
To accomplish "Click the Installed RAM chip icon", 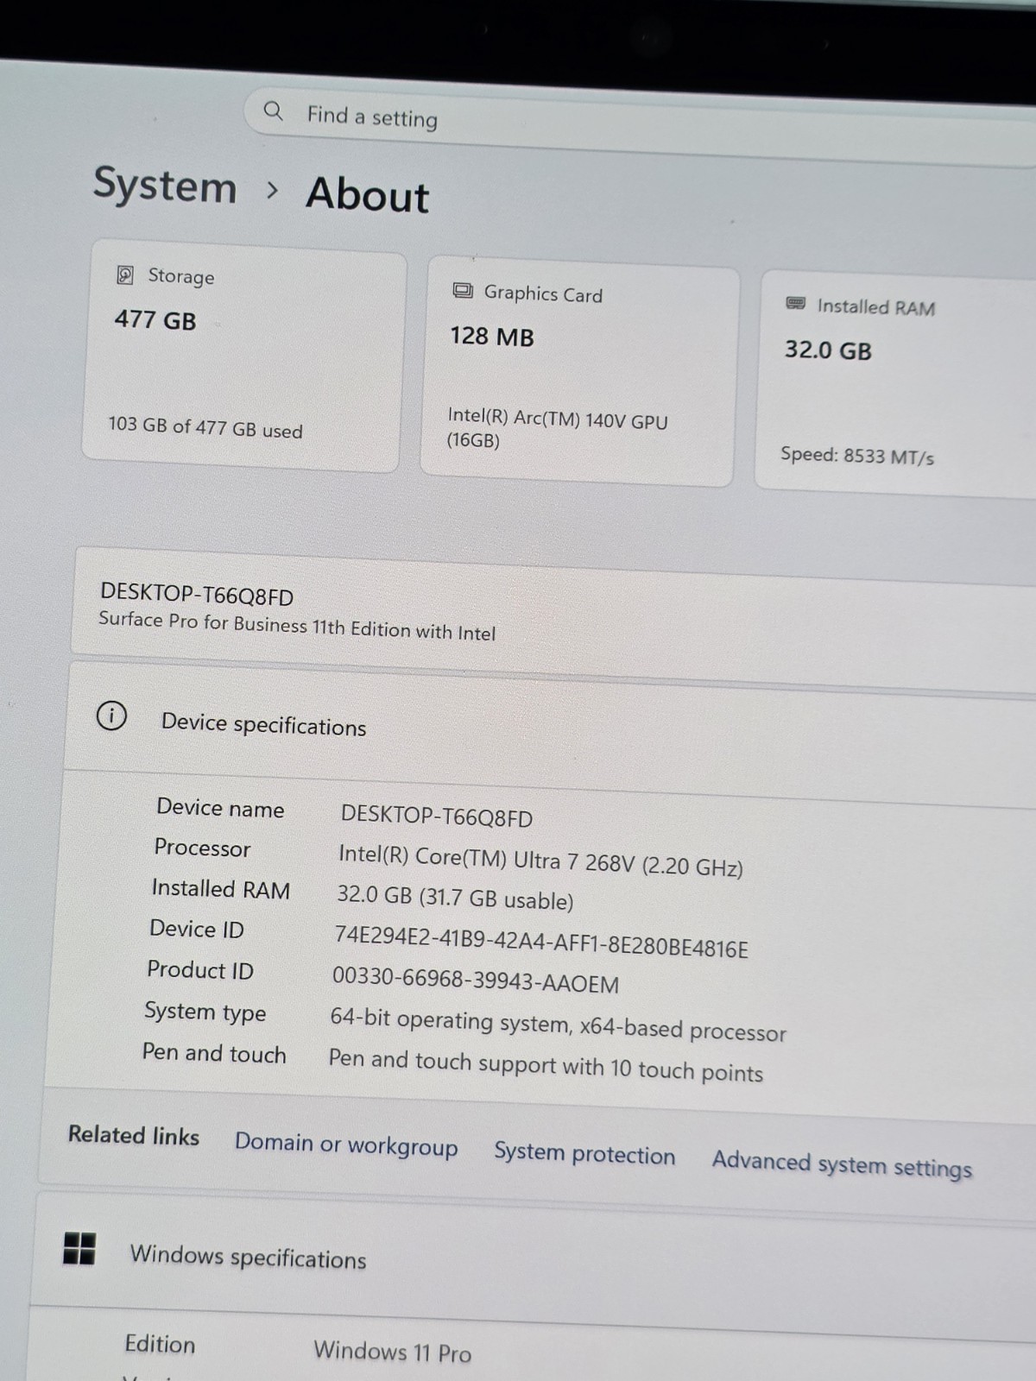I will [x=795, y=303].
